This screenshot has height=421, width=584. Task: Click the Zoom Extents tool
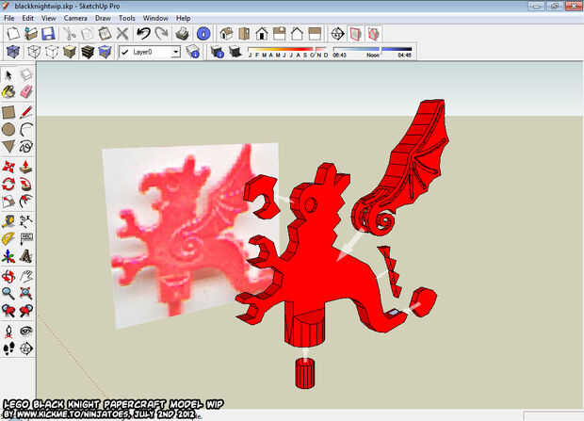coord(26,294)
